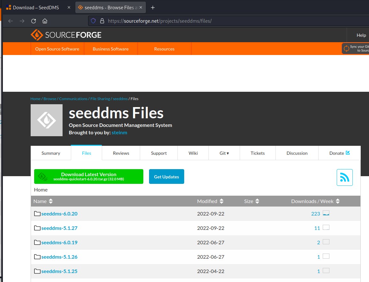Viewport: 369px width, 282px height.
Task: Click the browser reload button
Action: tap(34, 21)
